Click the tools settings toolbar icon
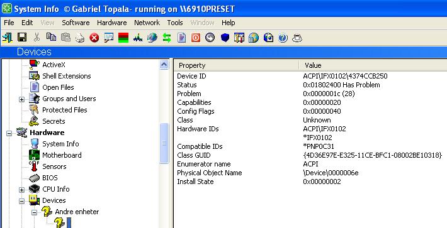 [x=239, y=38]
